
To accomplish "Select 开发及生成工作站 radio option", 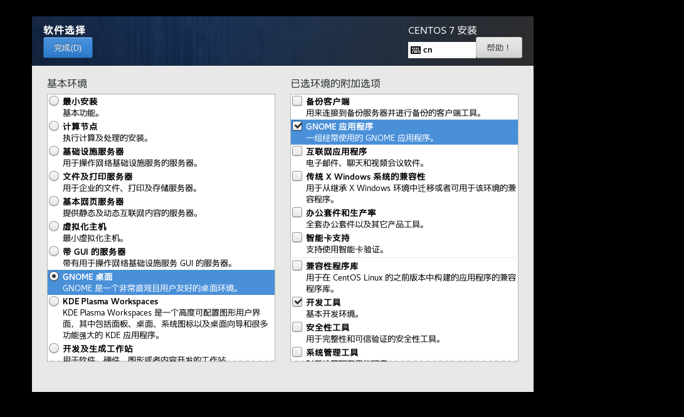I will pos(54,348).
